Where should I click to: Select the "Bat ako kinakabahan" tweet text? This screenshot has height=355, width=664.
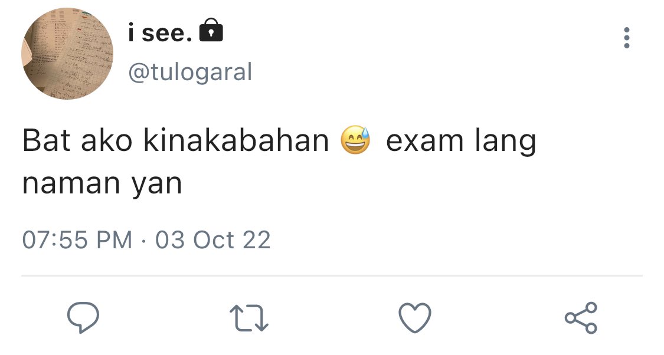175,140
